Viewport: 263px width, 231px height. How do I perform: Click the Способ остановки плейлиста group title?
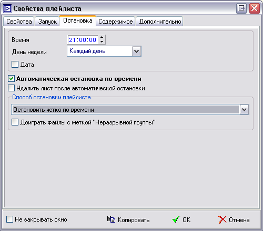[52, 97]
